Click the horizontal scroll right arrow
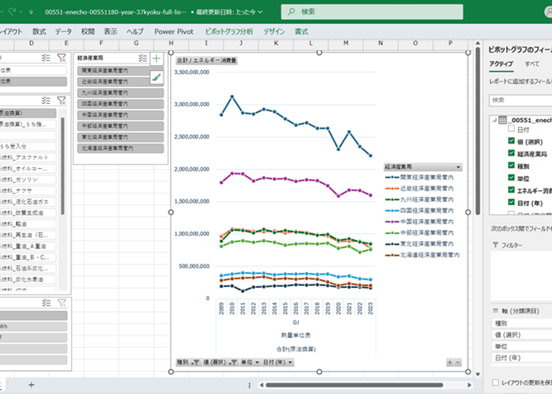This screenshot has width=552, height=394. [470, 385]
